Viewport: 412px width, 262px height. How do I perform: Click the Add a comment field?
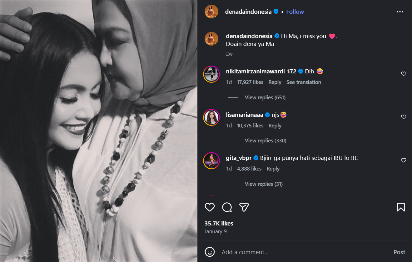tap(266, 252)
